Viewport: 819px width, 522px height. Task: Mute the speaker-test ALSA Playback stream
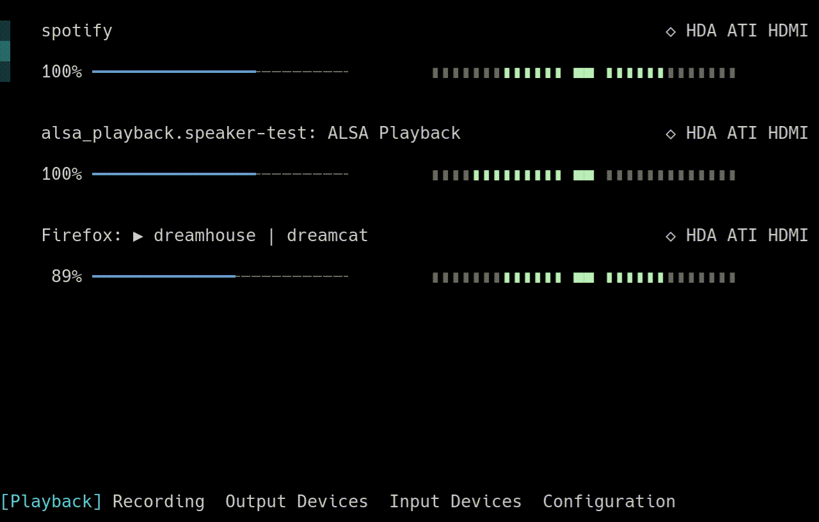61,173
